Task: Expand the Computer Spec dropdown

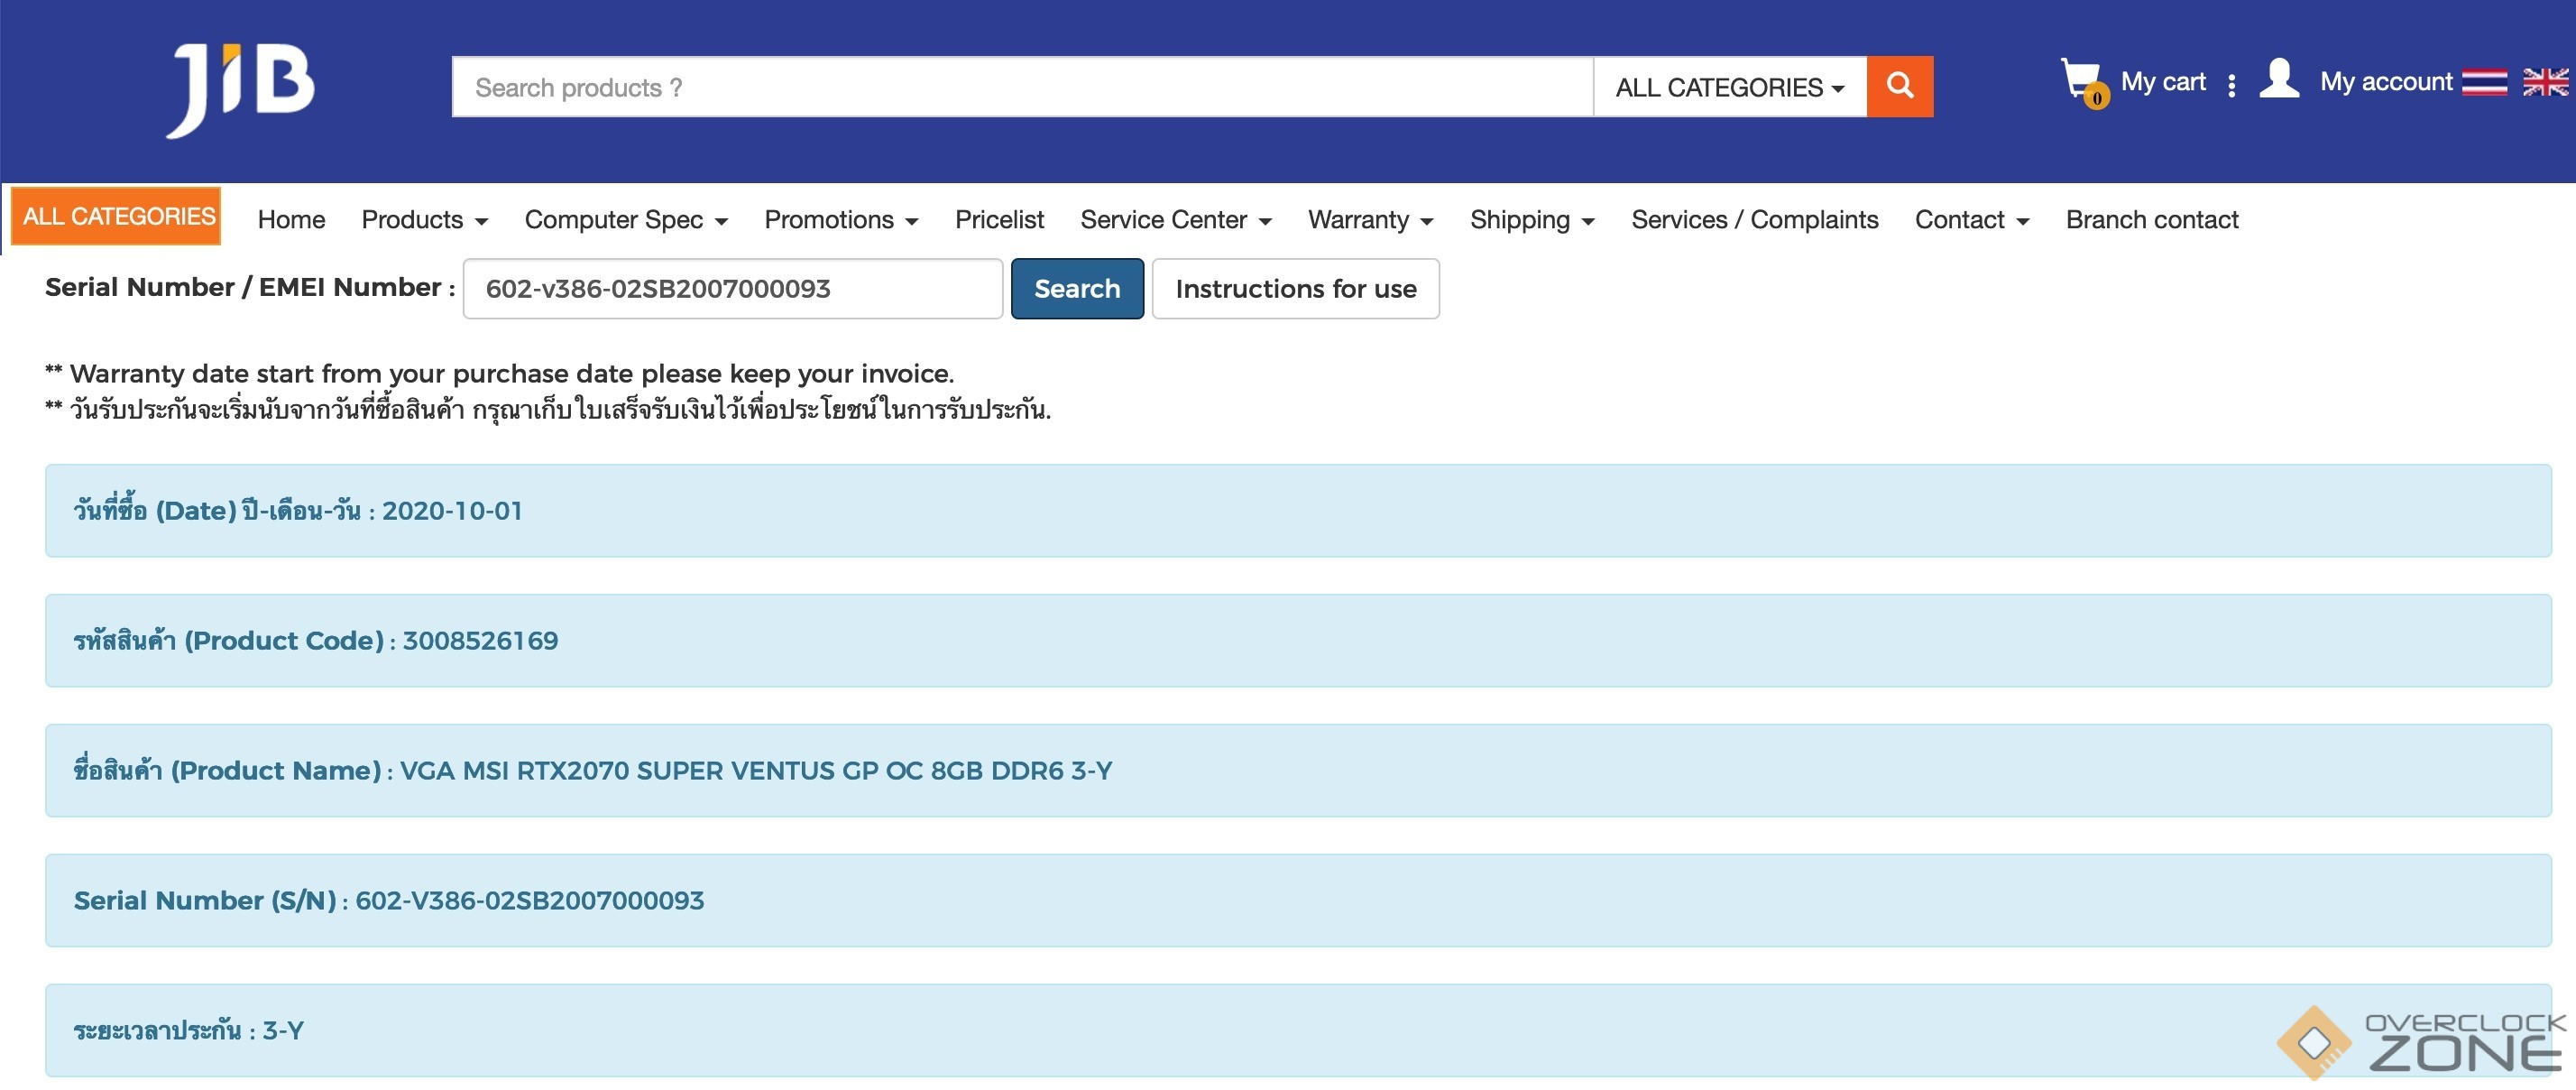Action: coord(625,219)
